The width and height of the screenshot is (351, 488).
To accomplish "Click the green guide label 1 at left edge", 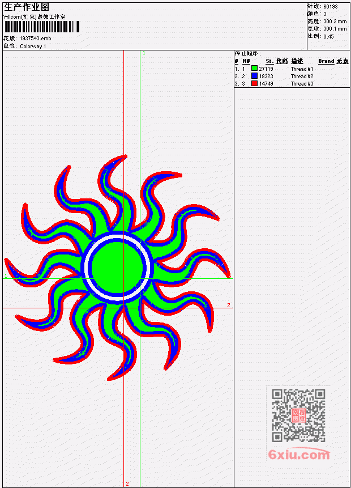I will tap(6, 276).
